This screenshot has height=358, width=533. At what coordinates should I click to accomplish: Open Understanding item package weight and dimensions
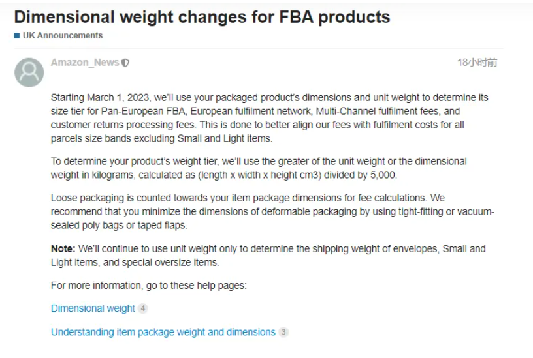pos(163,332)
